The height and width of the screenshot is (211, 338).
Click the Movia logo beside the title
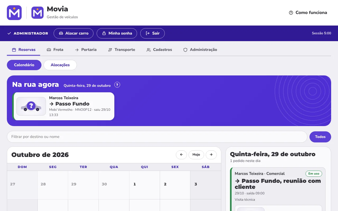[37, 13]
